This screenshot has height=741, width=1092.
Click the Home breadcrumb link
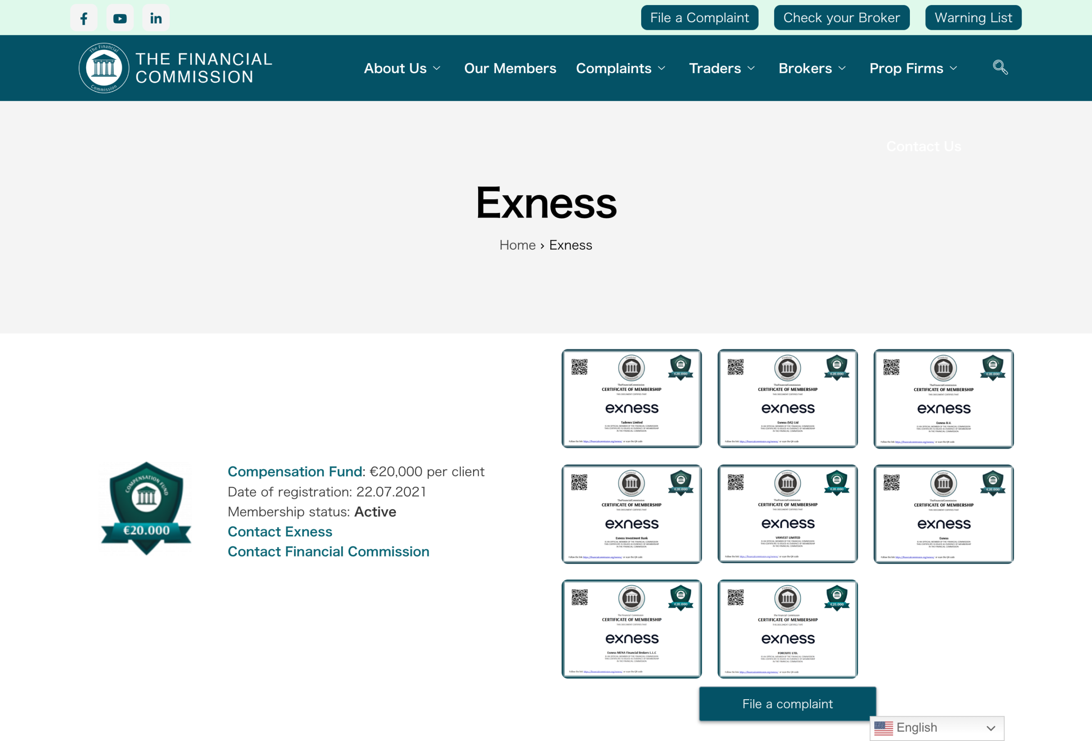[x=517, y=245]
